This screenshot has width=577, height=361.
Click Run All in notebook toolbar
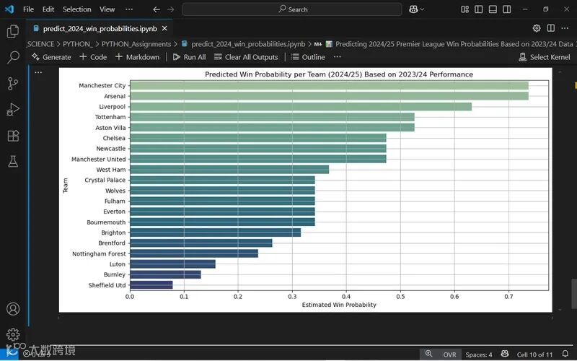[190, 57]
